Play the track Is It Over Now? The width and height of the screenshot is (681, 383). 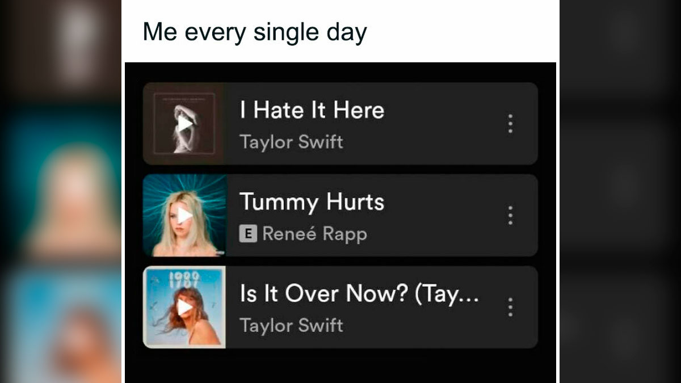pyautogui.click(x=185, y=307)
